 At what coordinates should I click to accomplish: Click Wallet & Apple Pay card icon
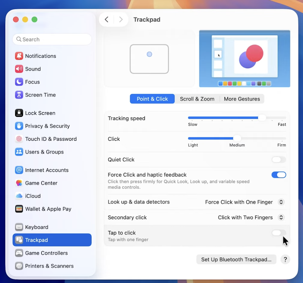[x=19, y=209]
